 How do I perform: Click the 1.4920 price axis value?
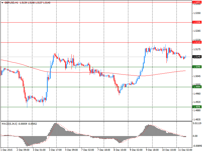tap(197, 102)
